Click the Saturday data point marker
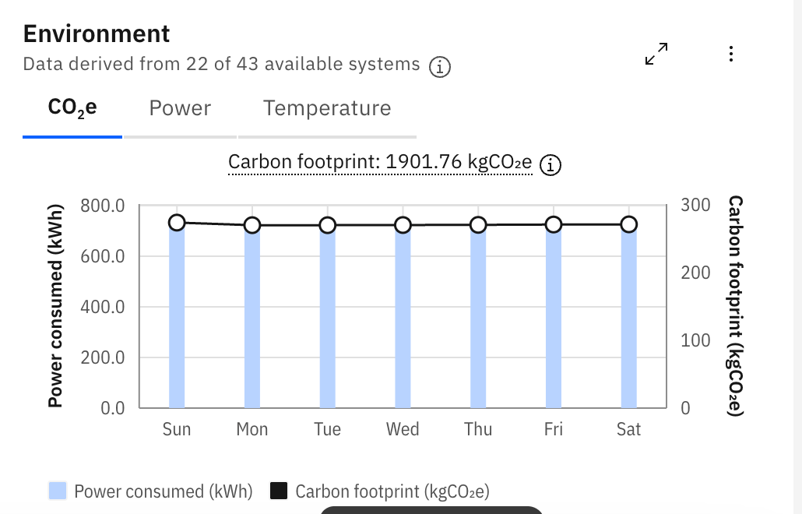Image resolution: width=802 pixels, height=514 pixels. pyautogui.click(x=628, y=224)
